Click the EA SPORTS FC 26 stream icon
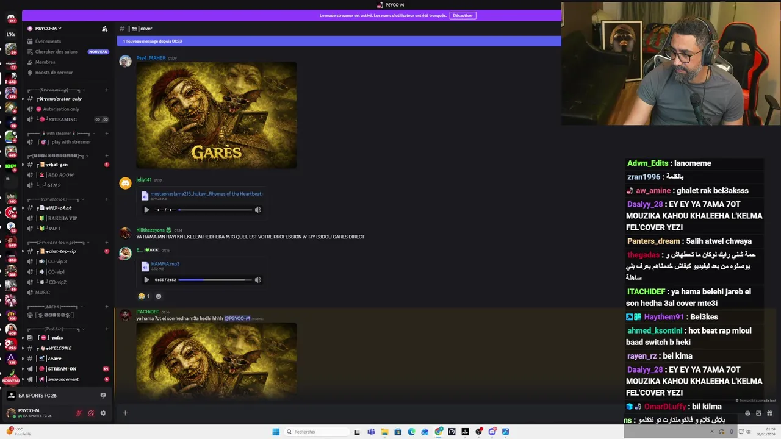 click(x=103, y=396)
